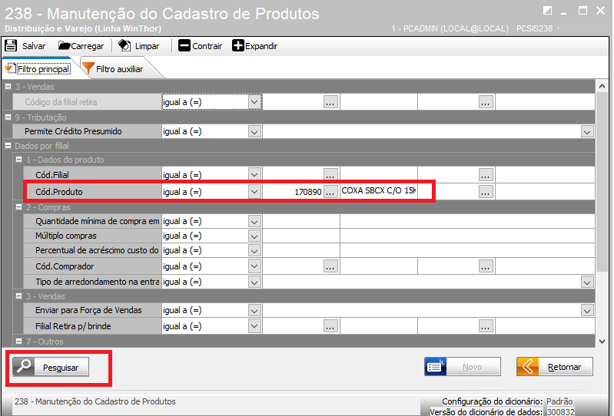Open operator dropdown for Filial Retira p/ brinde

[x=254, y=326]
